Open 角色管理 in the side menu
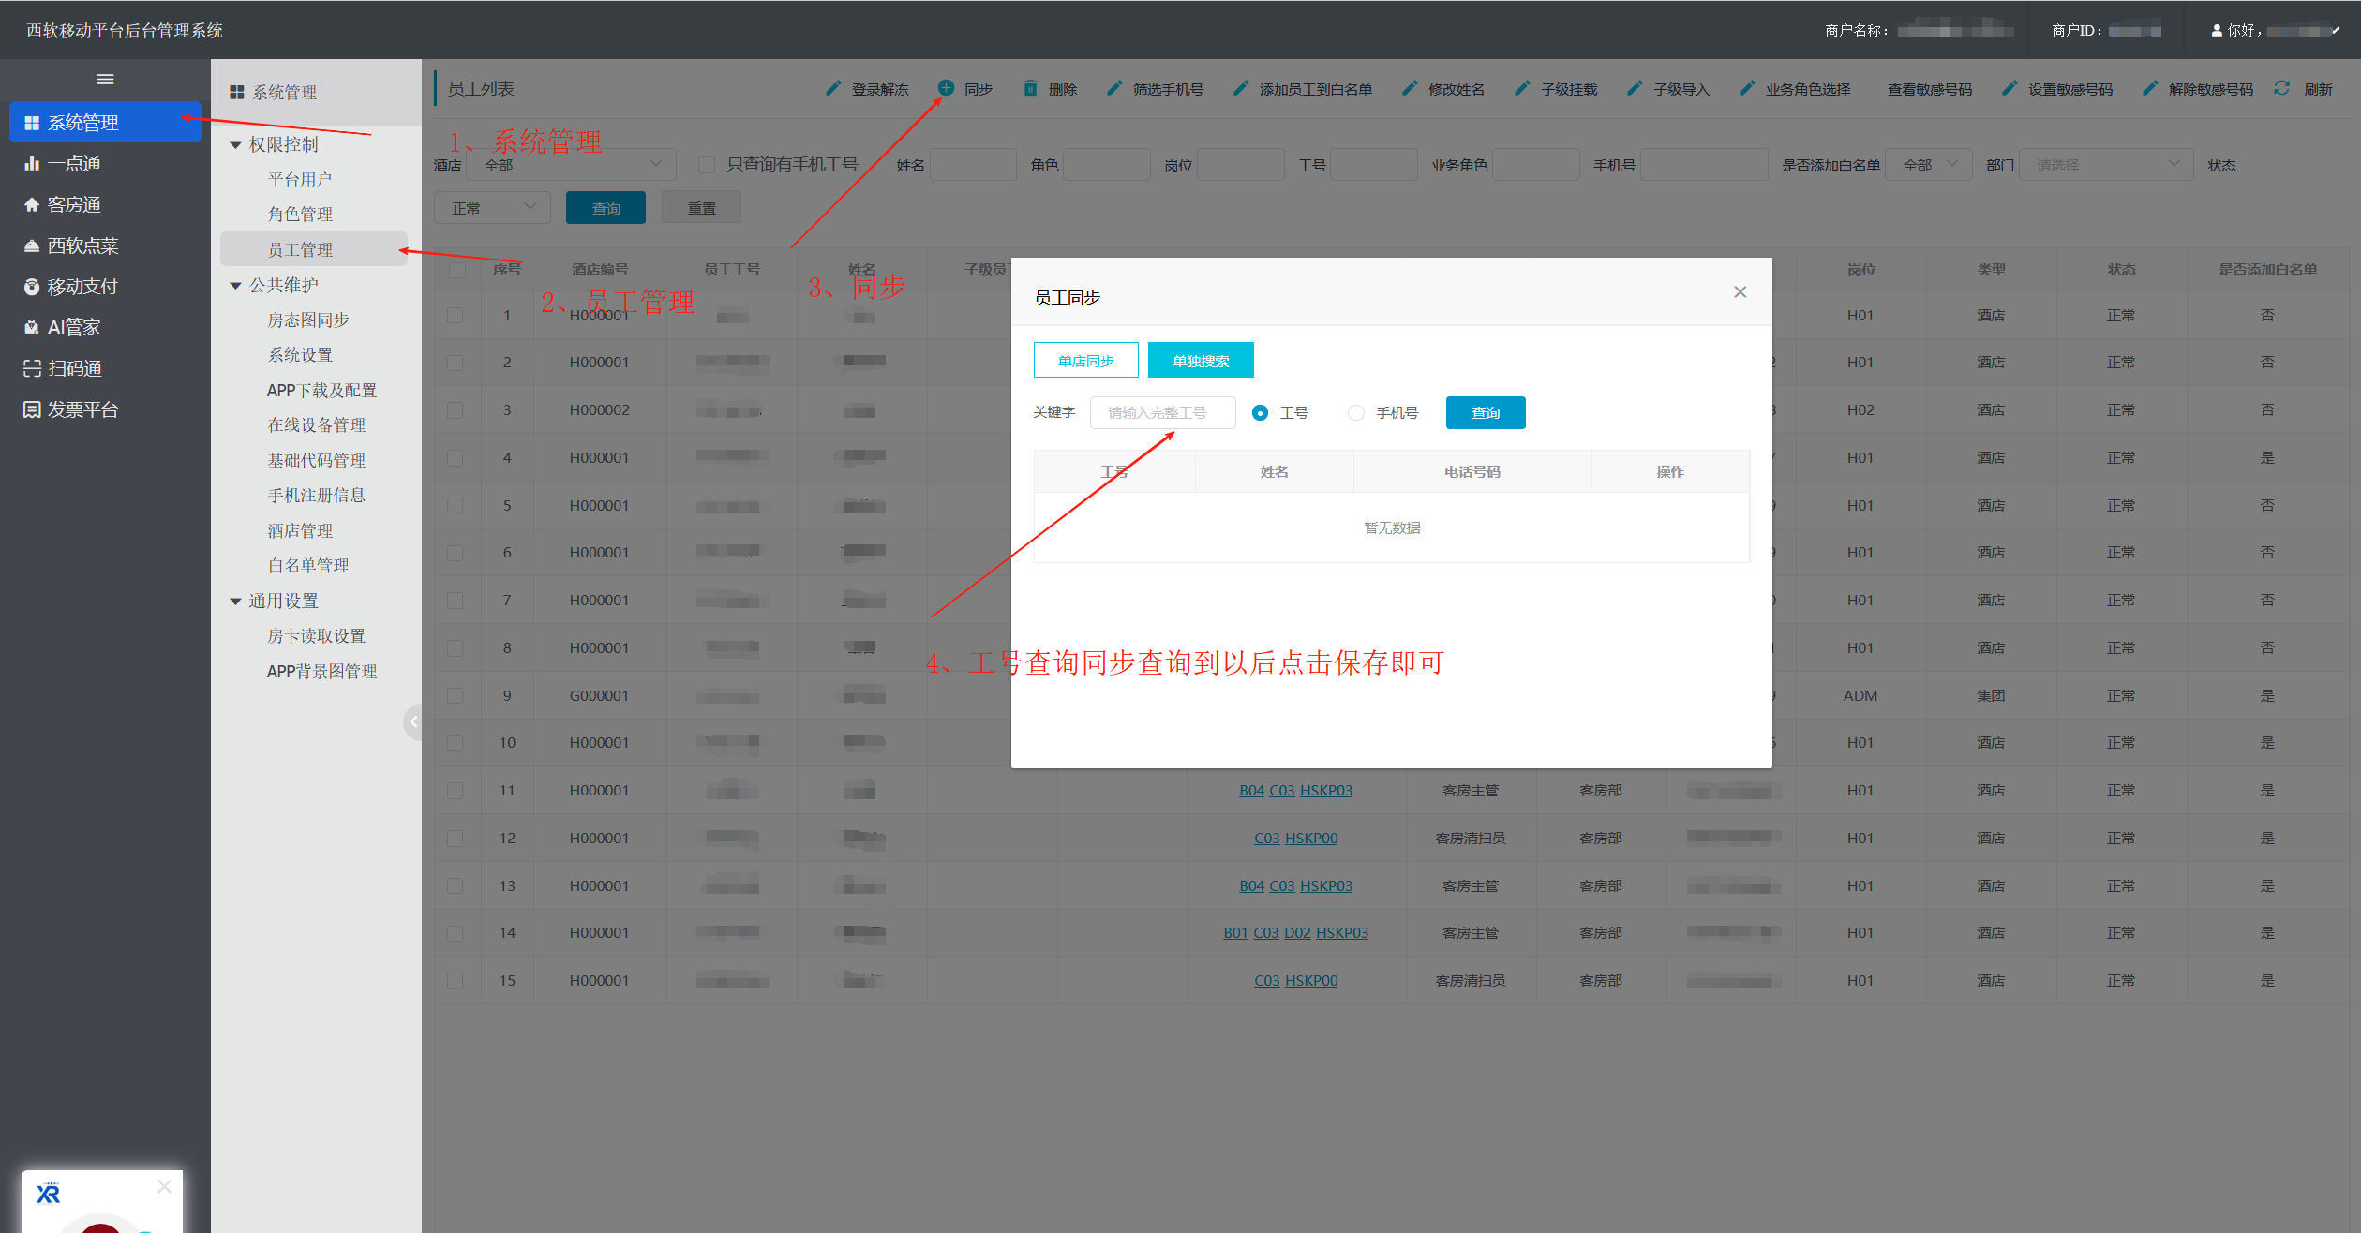 click(x=300, y=215)
